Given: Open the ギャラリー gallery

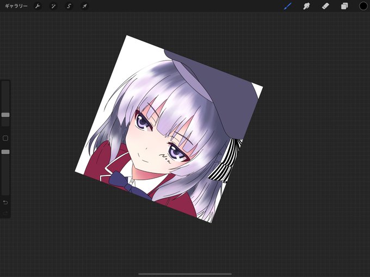Looking at the screenshot, I should coord(16,6).
